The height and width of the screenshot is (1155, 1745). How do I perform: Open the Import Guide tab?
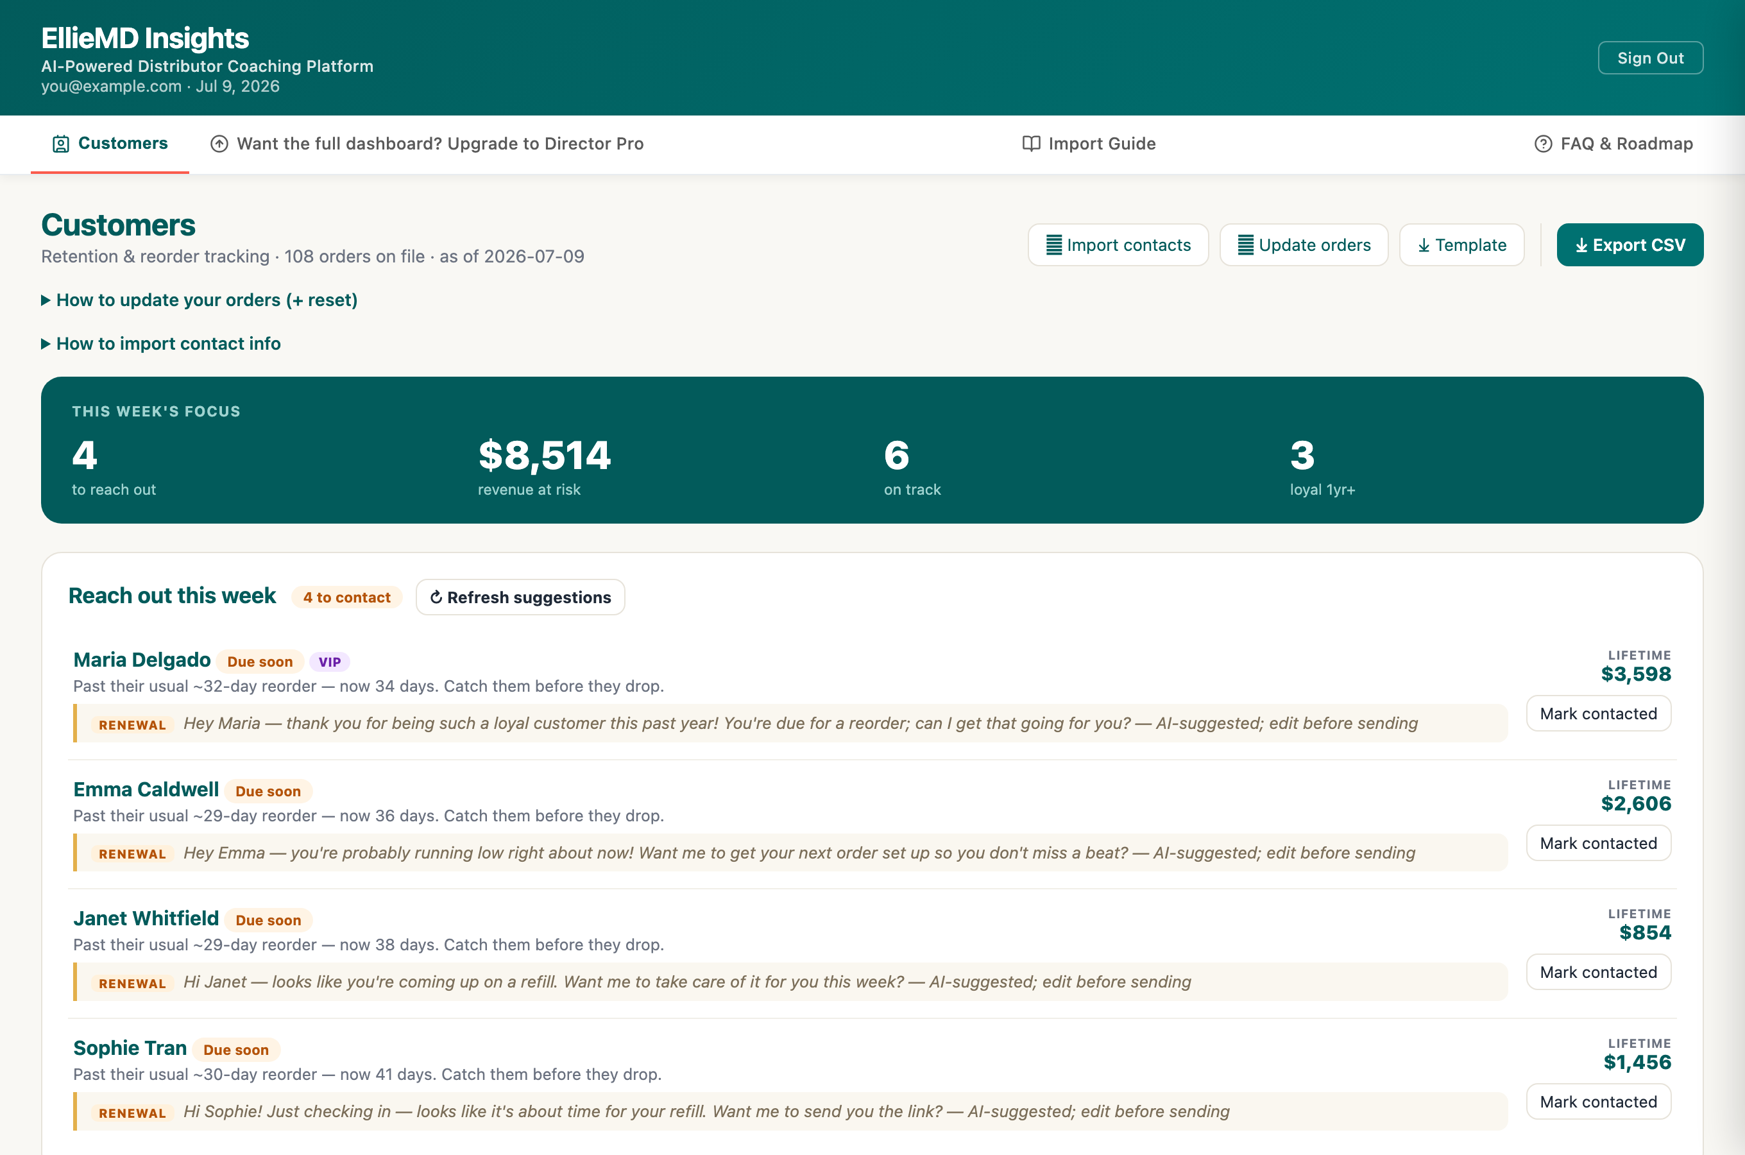tap(1089, 144)
